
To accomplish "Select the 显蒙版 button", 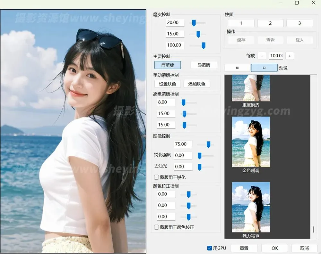I will [x=204, y=65].
